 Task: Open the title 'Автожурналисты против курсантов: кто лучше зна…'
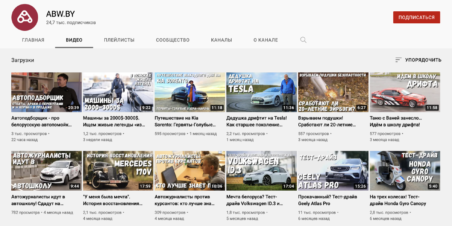point(185,200)
